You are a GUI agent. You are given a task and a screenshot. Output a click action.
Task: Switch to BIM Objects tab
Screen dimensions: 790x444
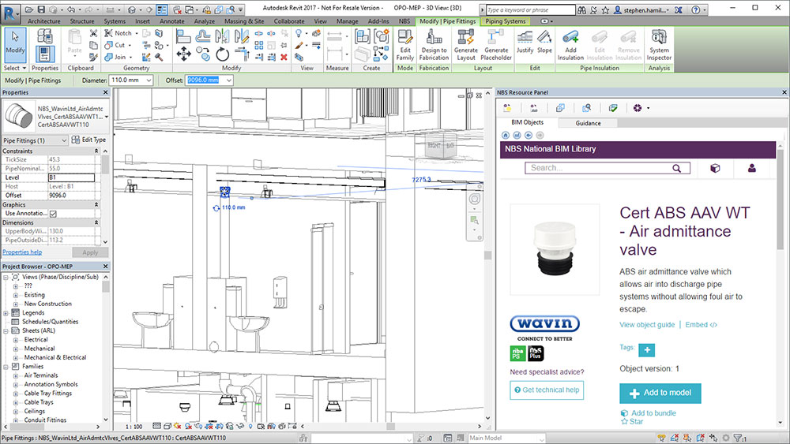pyautogui.click(x=527, y=122)
